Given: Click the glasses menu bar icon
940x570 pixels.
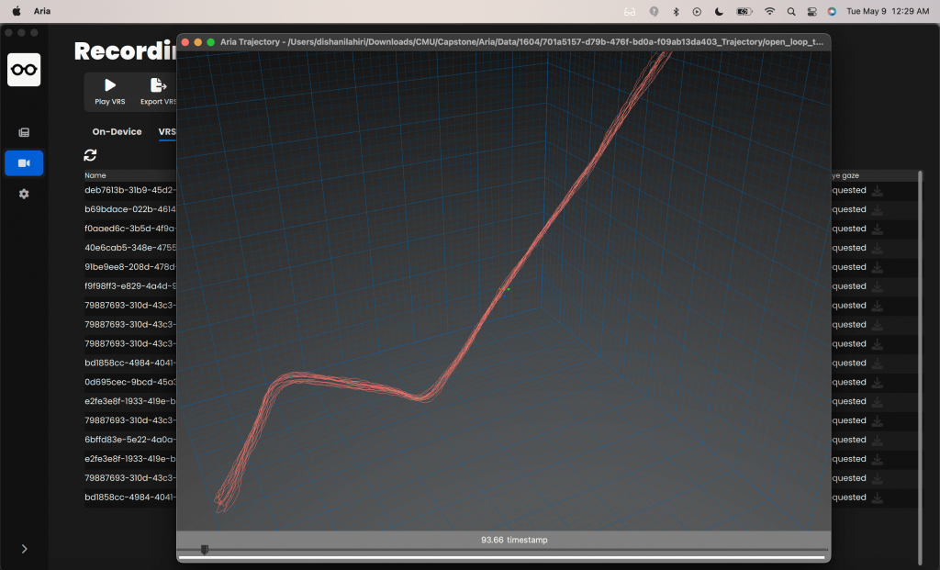Looking at the screenshot, I should [630, 11].
